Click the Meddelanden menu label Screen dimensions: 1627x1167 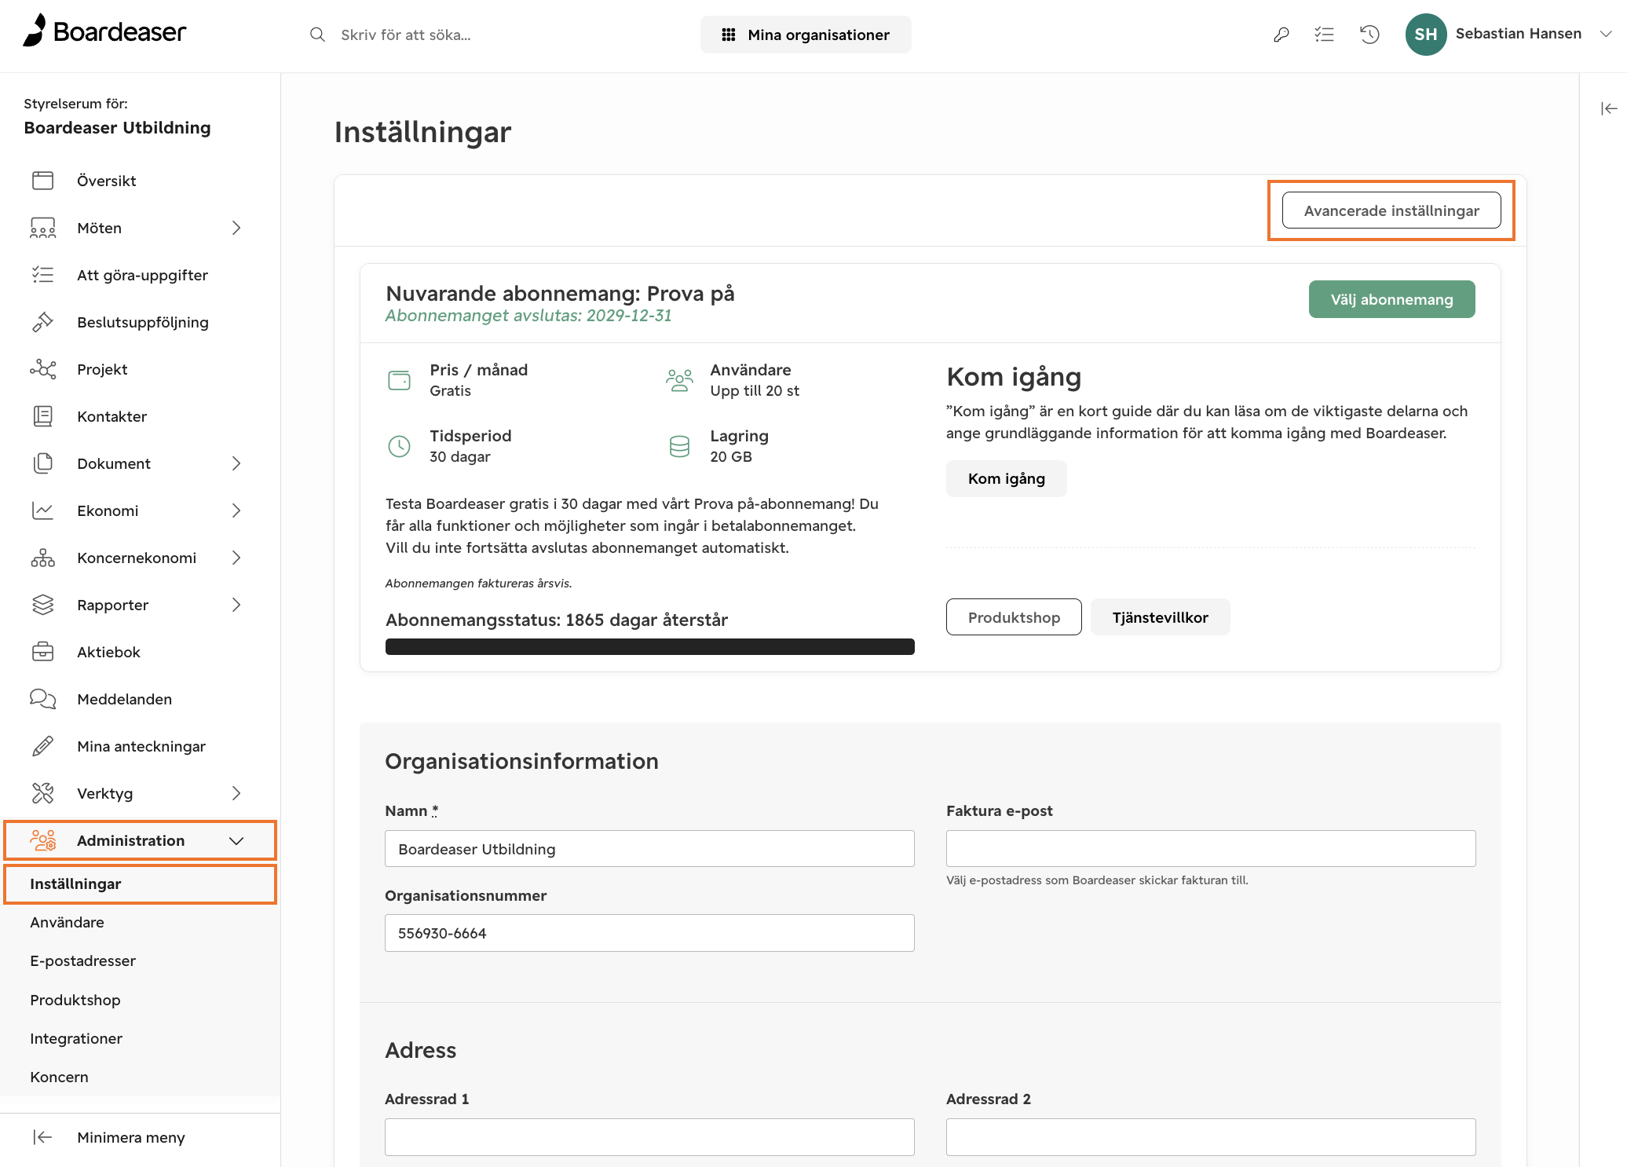point(124,699)
